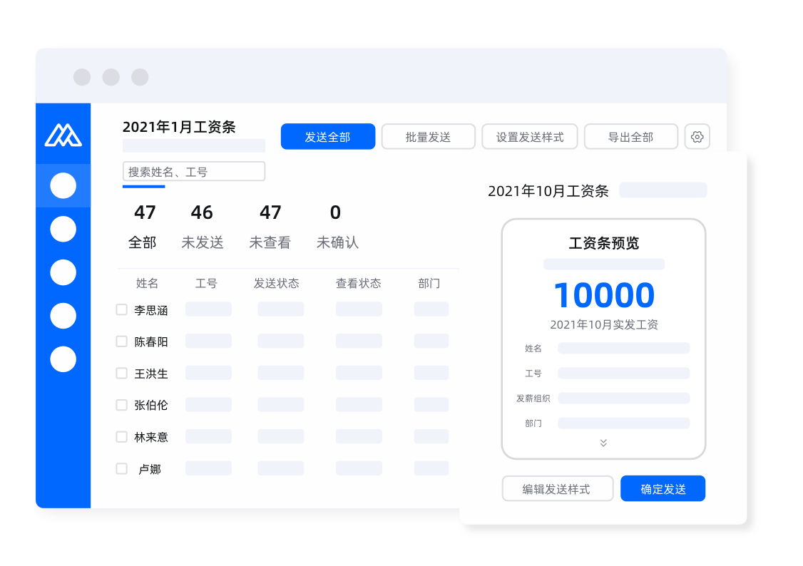Open the settings gear icon

pyautogui.click(x=697, y=137)
